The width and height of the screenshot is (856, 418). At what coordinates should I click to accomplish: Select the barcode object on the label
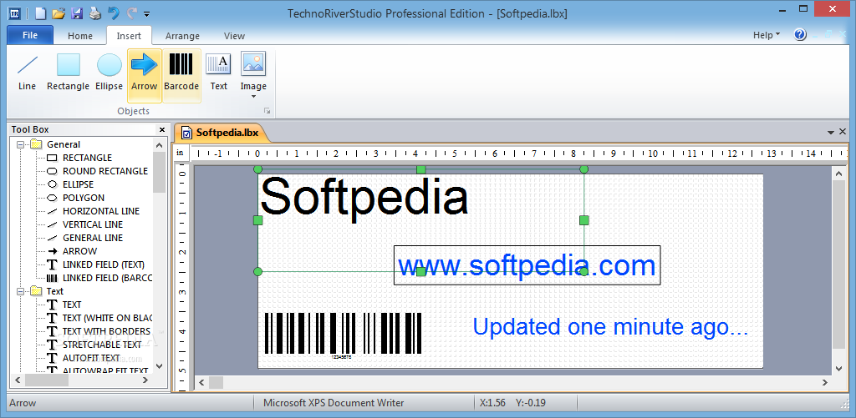[344, 335]
